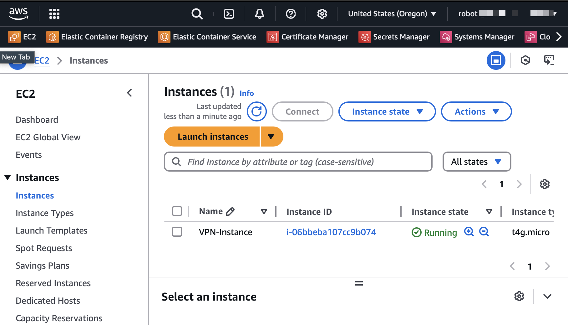The height and width of the screenshot is (325, 568).
Task: Open the Instance state dropdown button
Action: pyautogui.click(x=387, y=111)
